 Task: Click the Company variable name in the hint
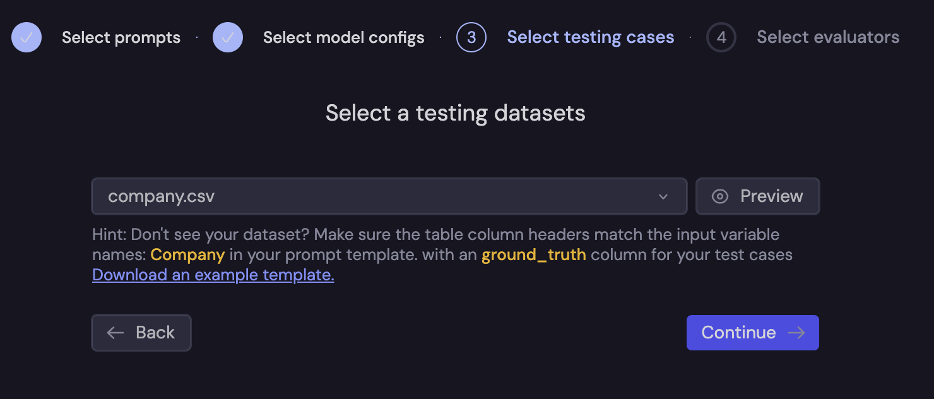pos(187,254)
